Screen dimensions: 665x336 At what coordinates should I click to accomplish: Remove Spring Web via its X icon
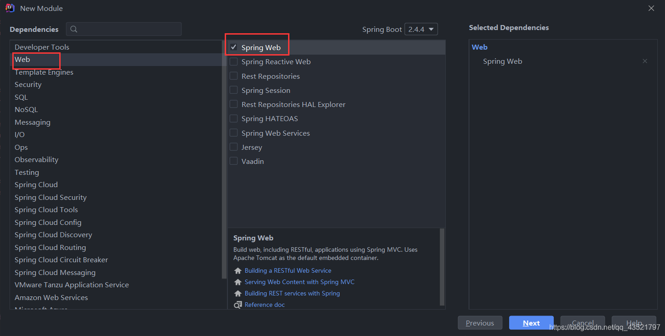(645, 61)
